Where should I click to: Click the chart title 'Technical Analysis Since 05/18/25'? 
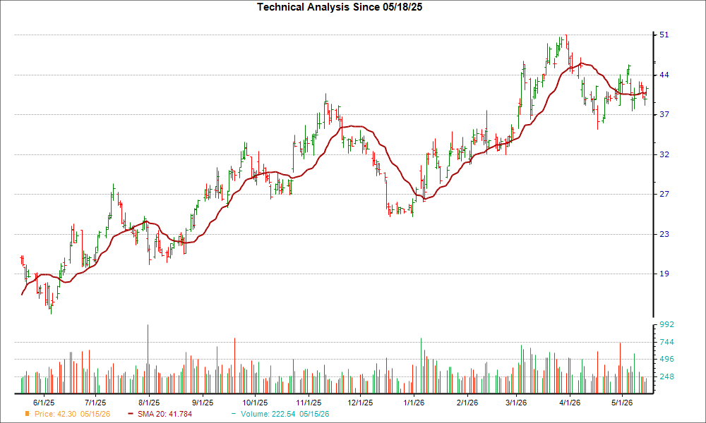pos(340,7)
